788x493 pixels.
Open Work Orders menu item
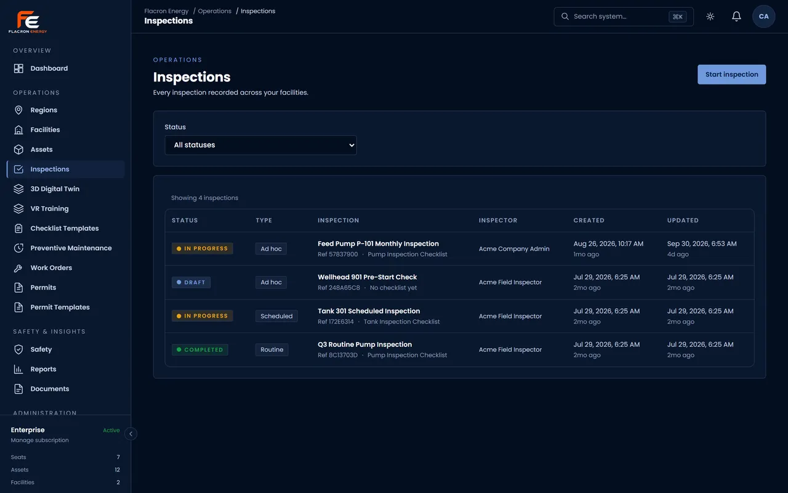(x=66, y=268)
